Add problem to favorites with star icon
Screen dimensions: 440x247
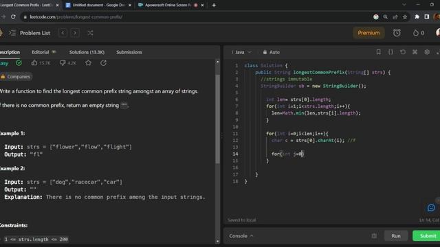[x=89, y=63]
